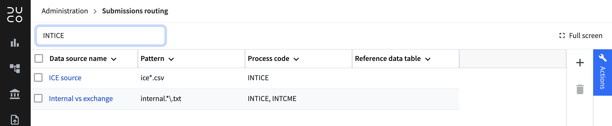Viewport: 612px width, 126px height.
Task: Open the bank institution sidebar icon
Action: [15, 94]
